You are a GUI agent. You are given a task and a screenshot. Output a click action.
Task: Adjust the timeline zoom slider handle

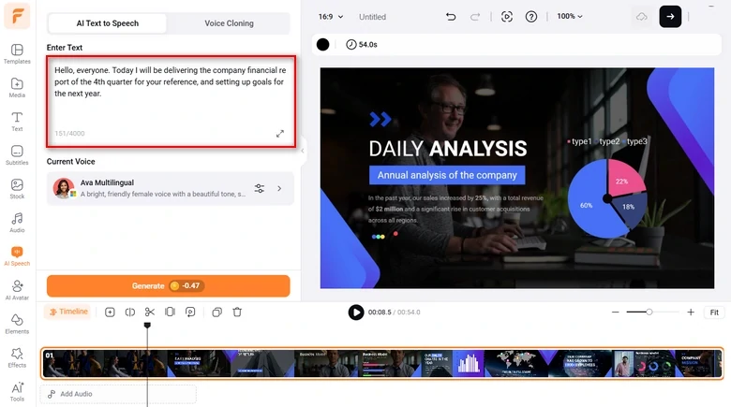(649, 312)
